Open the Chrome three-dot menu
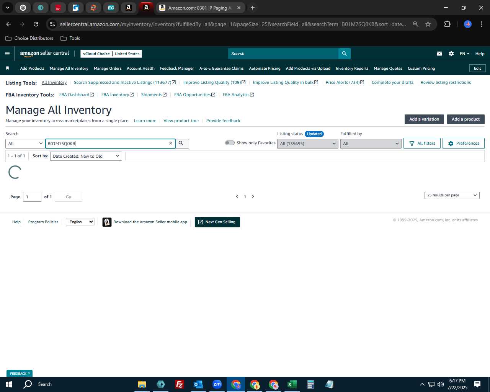The width and height of the screenshot is (490, 392). 482,24
